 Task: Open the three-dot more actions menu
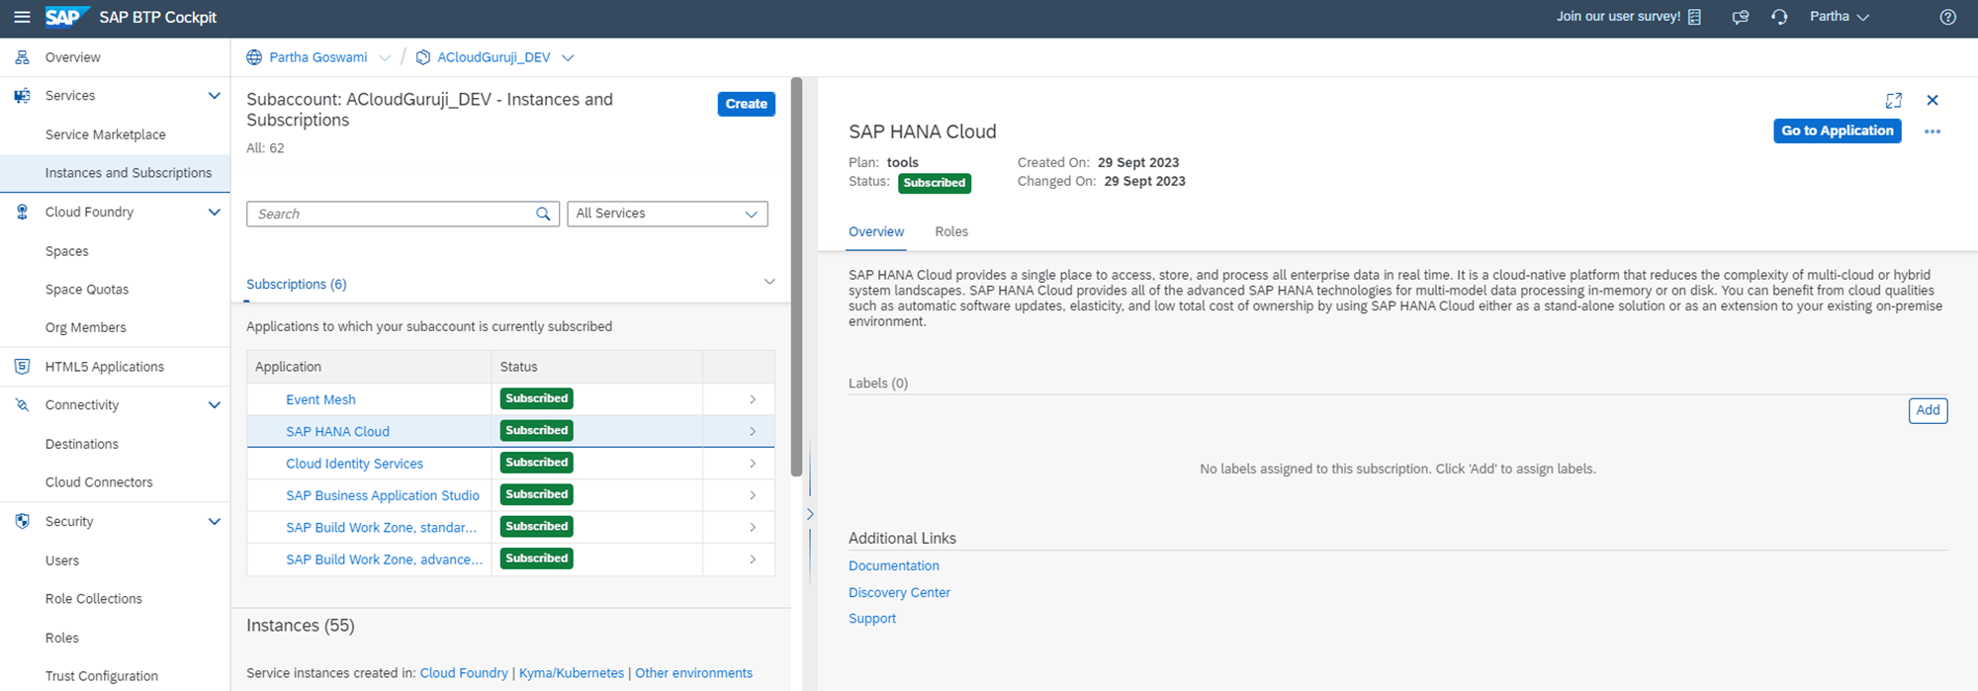(x=1932, y=131)
